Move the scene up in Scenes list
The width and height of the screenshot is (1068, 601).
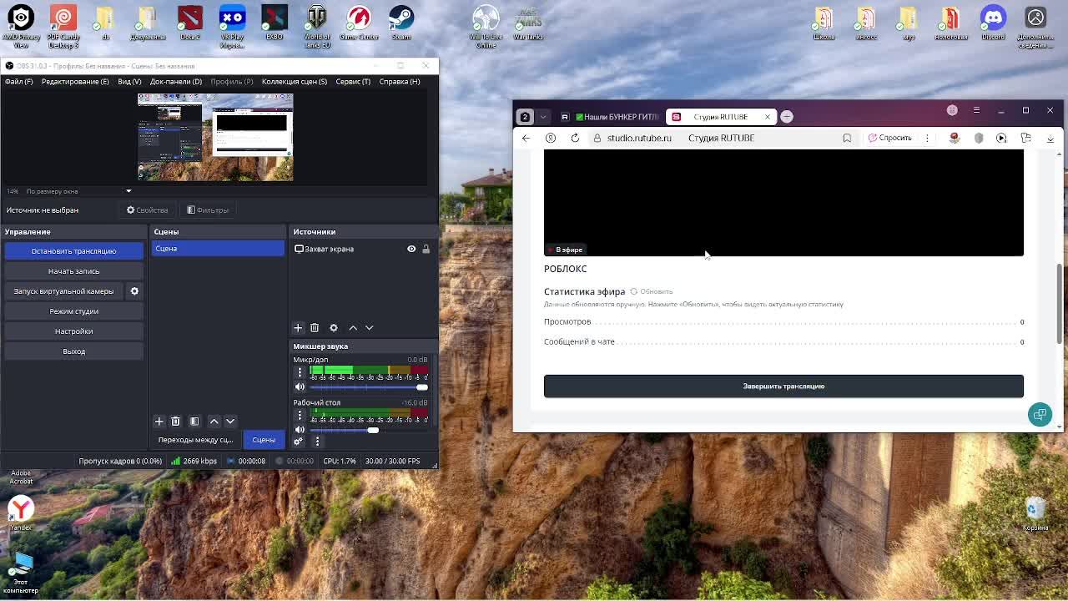pos(214,422)
